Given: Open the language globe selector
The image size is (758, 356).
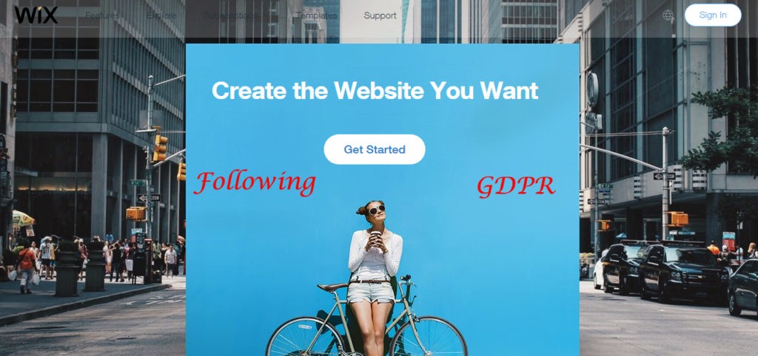Looking at the screenshot, I should point(668,16).
